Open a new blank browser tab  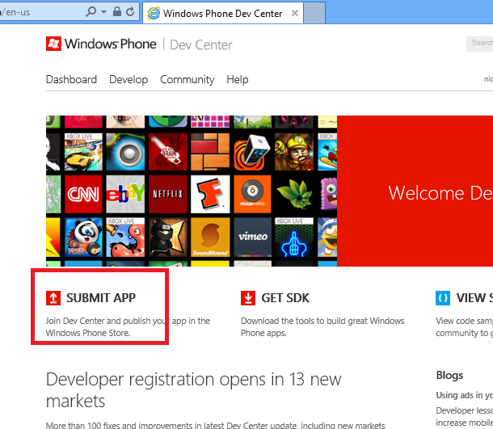coord(315,13)
